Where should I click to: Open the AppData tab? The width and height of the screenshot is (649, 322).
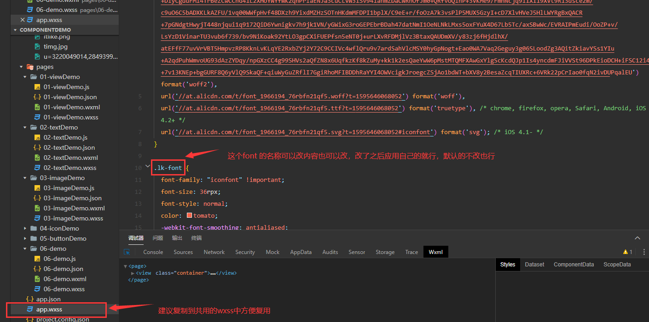[301, 252]
